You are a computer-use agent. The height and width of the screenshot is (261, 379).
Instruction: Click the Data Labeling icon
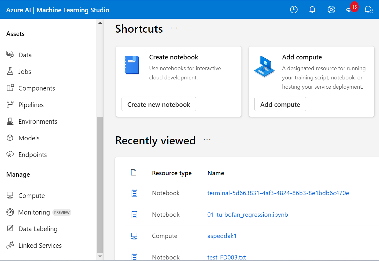10,229
